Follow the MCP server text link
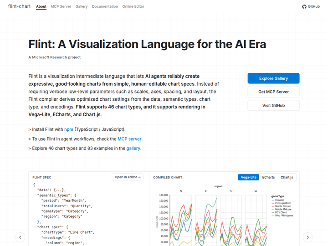The height and width of the screenshot is (246, 328). coord(129,139)
